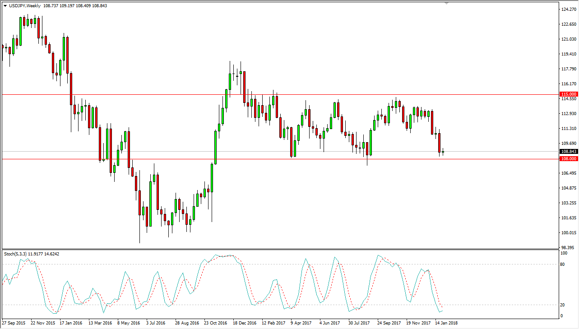The image size is (579, 329).
Task: Click the current price tag 108.843
Action: [568, 151]
